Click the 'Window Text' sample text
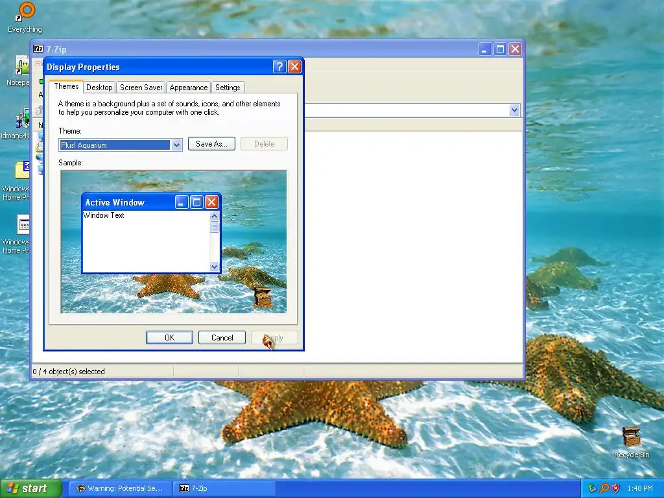Viewport: 664px width, 498px height. pos(104,215)
